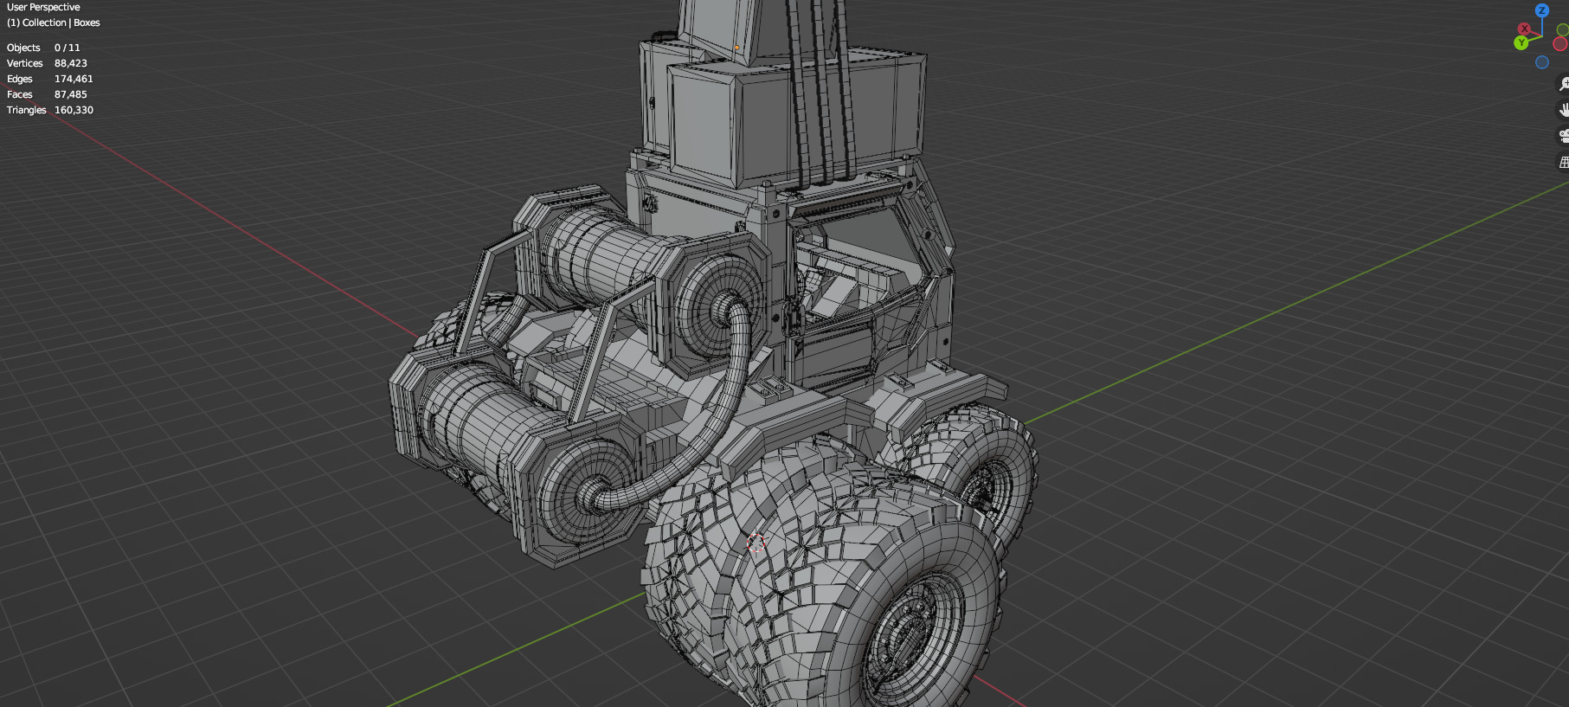Screen dimensions: 1569x707
Task: Click the magnifier zoom view button
Action: (1564, 84)
